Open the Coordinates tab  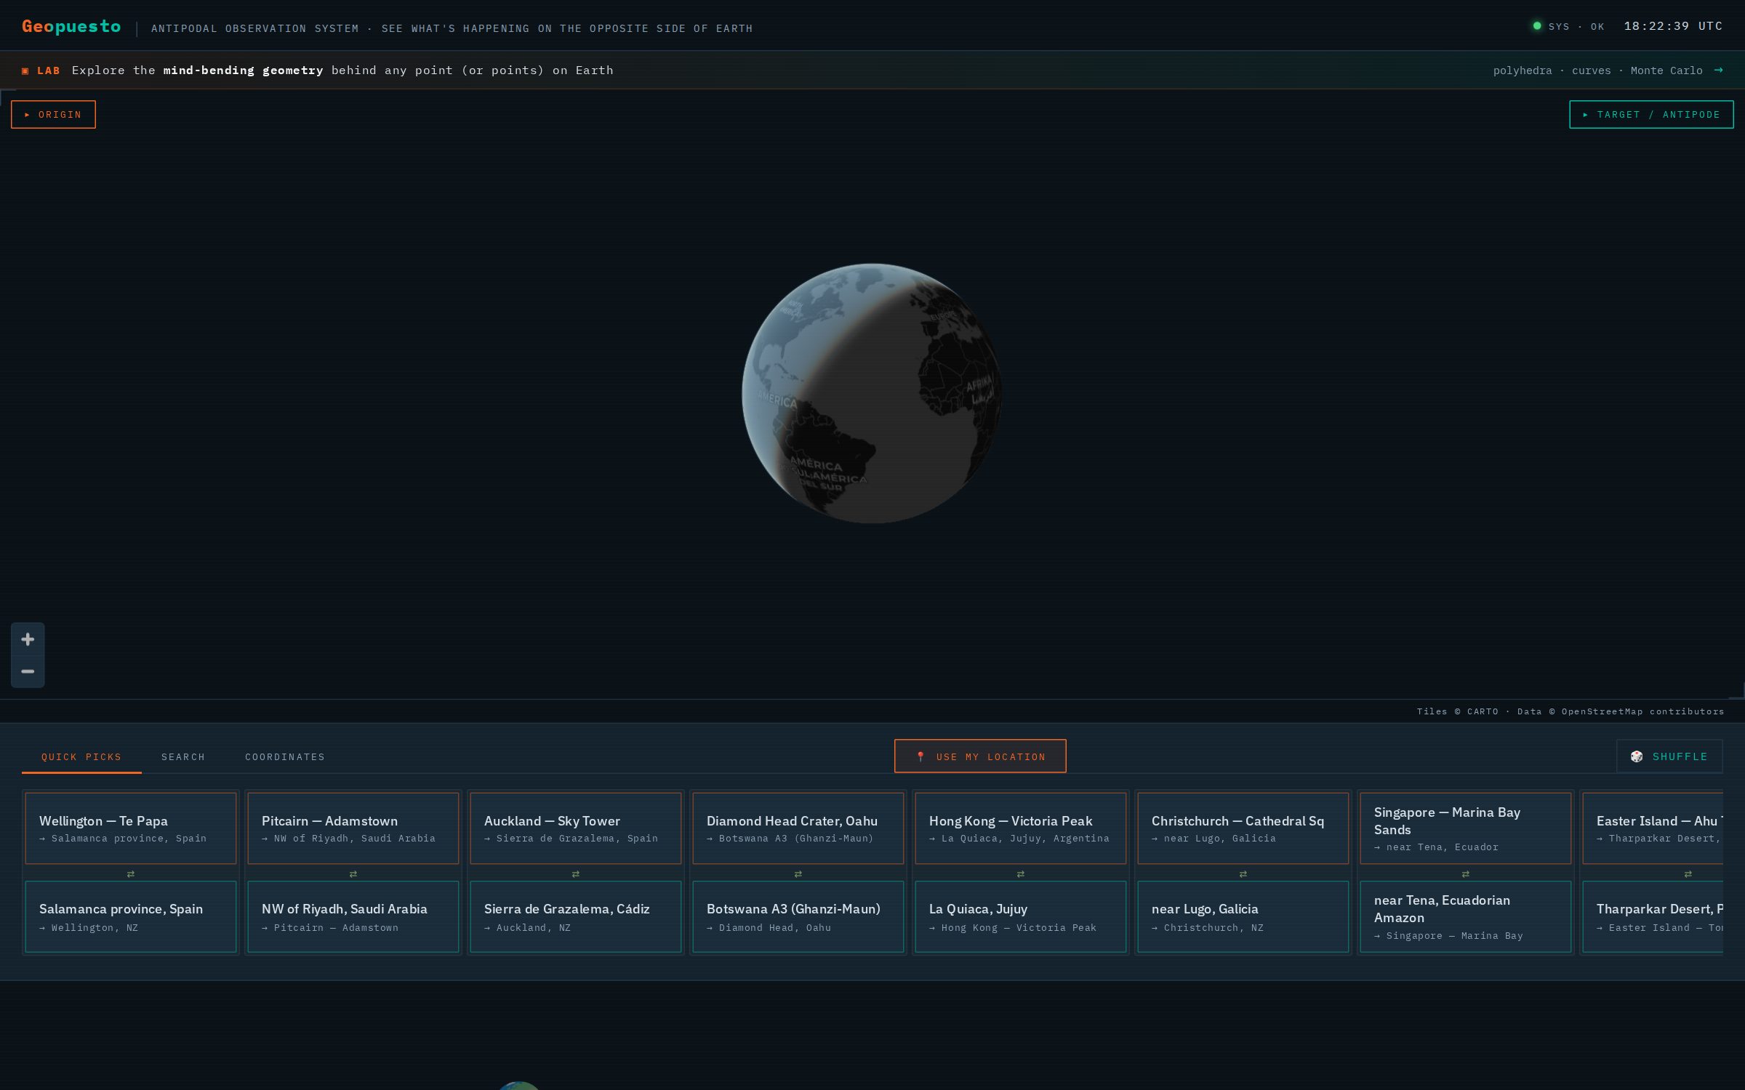tap(285, 757)
